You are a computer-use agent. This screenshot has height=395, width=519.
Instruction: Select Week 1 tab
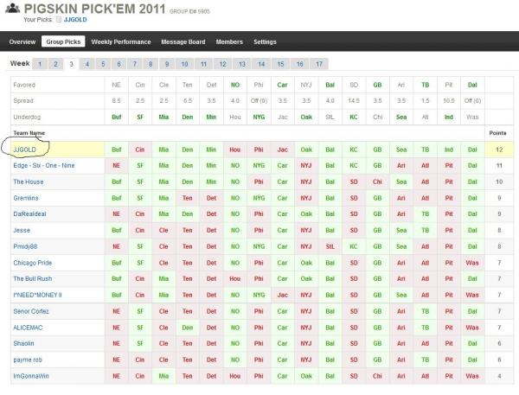click(x=38, y=64)
